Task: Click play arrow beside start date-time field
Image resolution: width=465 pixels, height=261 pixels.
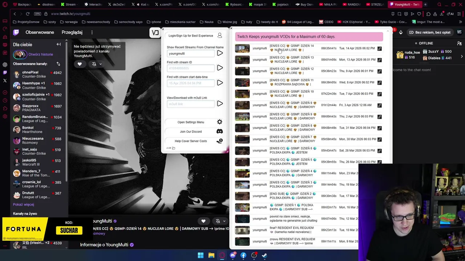Action: tap(220, 83)
